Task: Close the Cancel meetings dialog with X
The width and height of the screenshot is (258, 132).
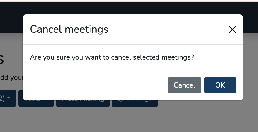Action: [232, 29]
